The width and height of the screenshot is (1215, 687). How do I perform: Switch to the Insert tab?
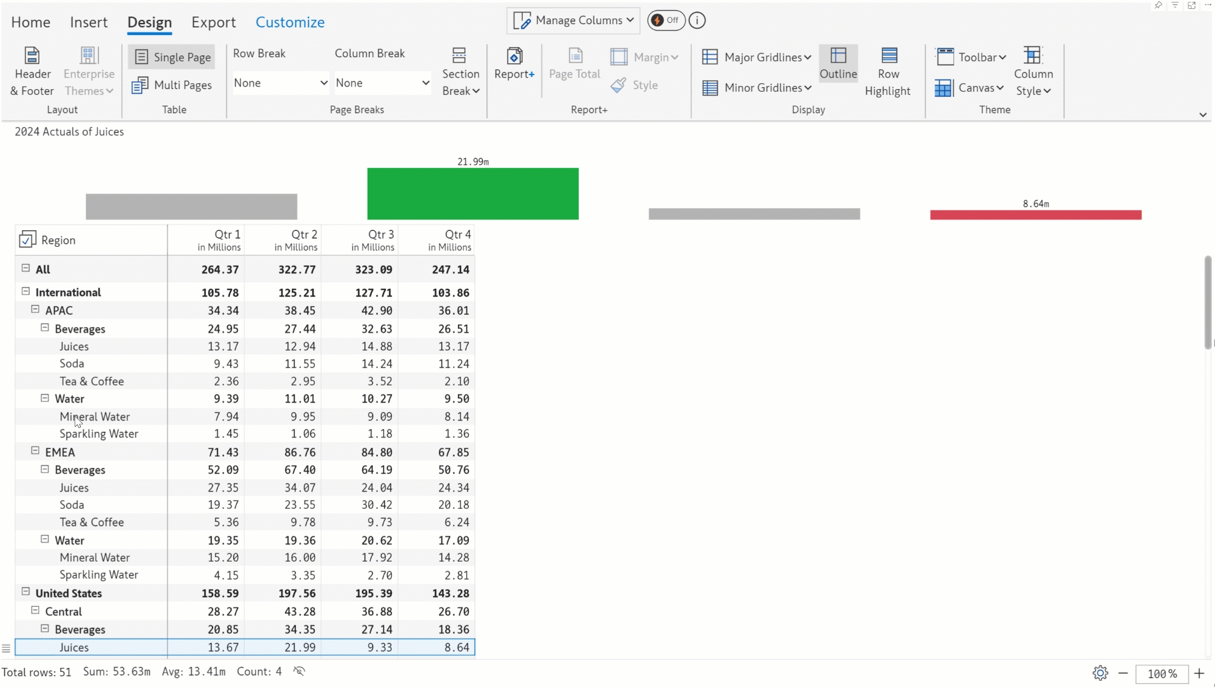click(88, 22)
